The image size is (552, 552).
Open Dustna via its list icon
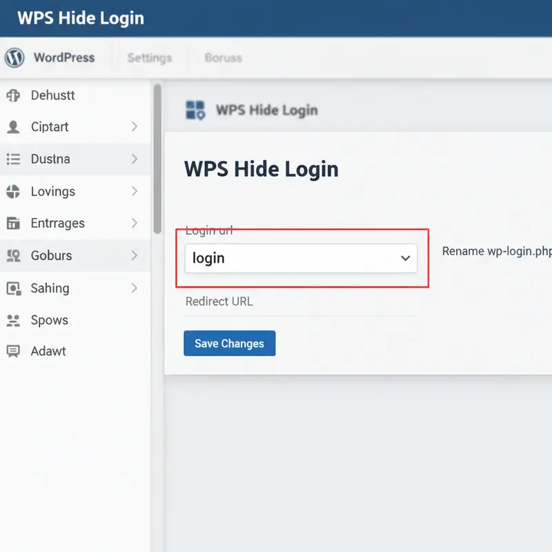click(13, 159)
